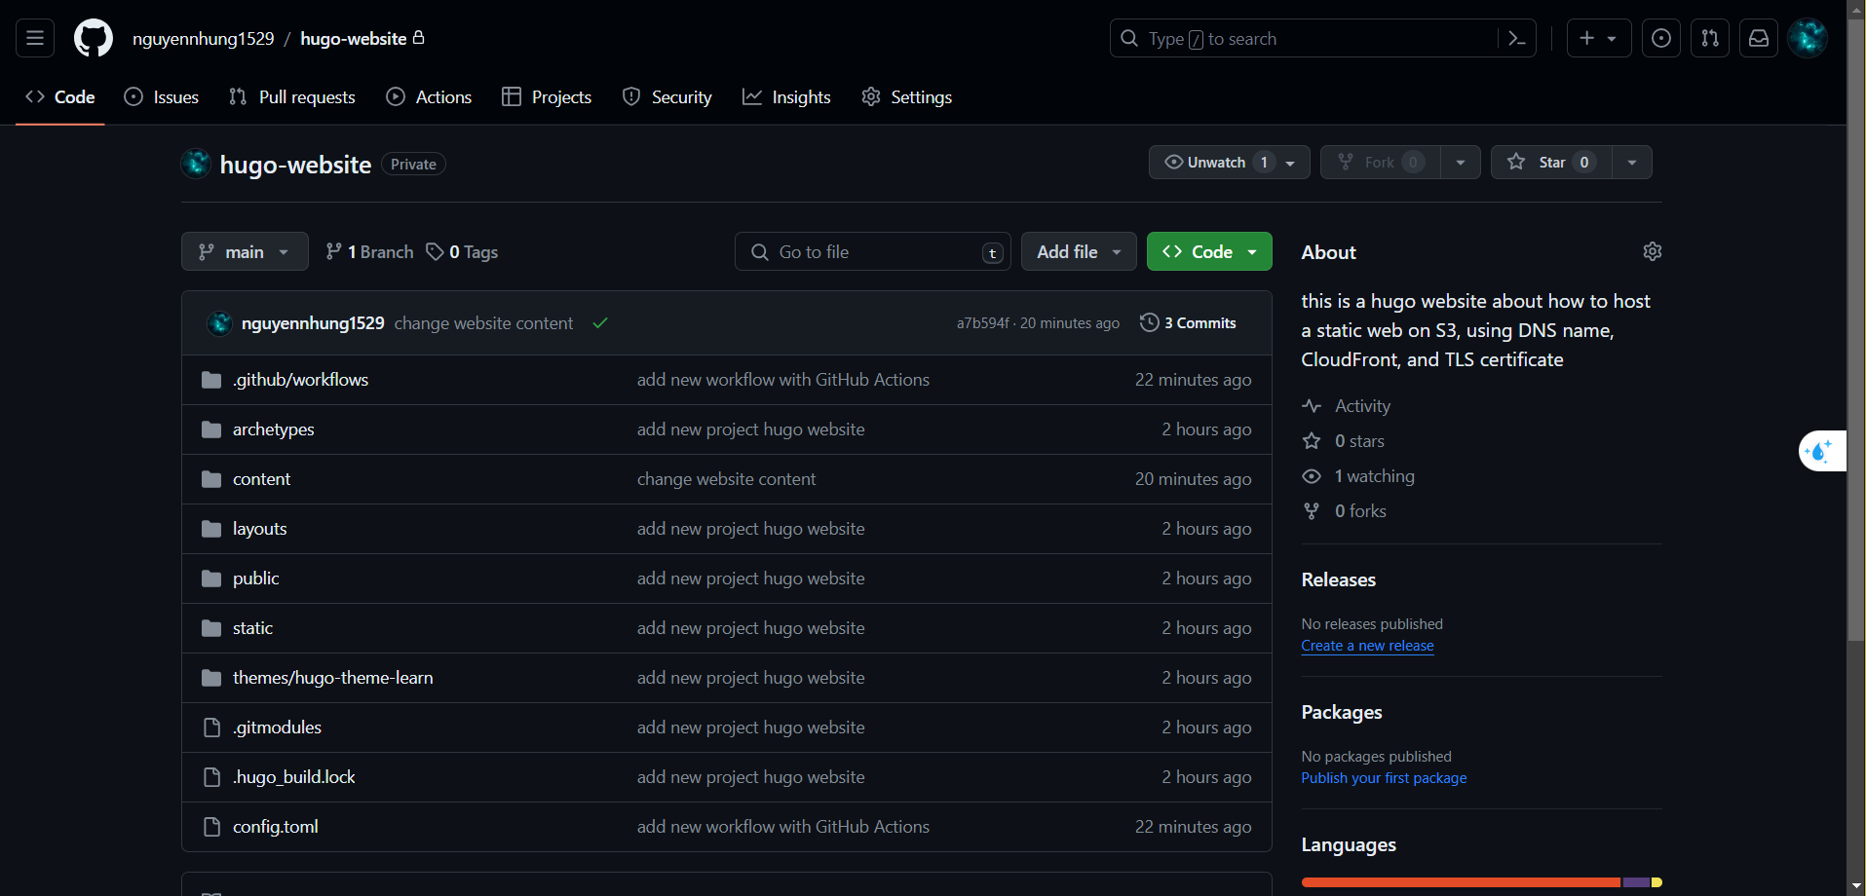1866x896 pixels.
Task: View the 0 Tags link
Action: coord(462,252)
